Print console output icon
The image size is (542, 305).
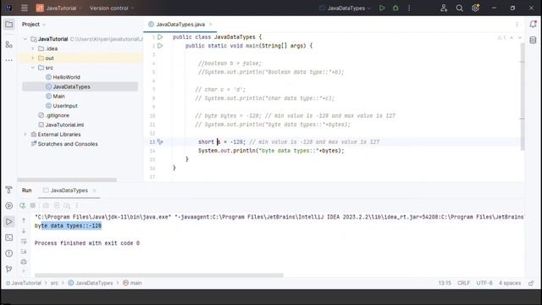click(24, 262)
